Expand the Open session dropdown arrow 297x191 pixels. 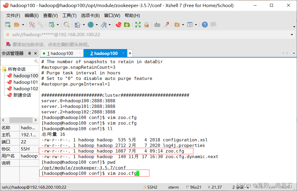(x=23, y=25)
